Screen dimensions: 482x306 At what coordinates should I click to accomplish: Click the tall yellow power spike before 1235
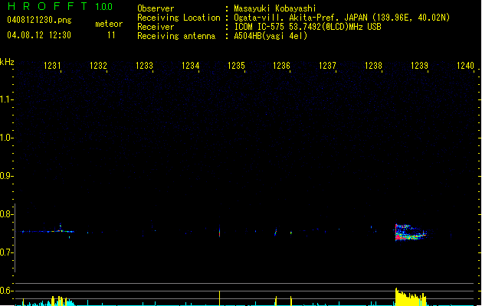pyautogui.click(x=219, y=298)
